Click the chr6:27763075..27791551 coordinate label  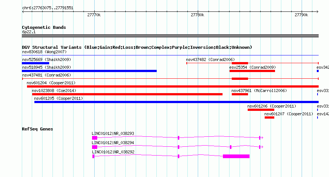point(48,8)
